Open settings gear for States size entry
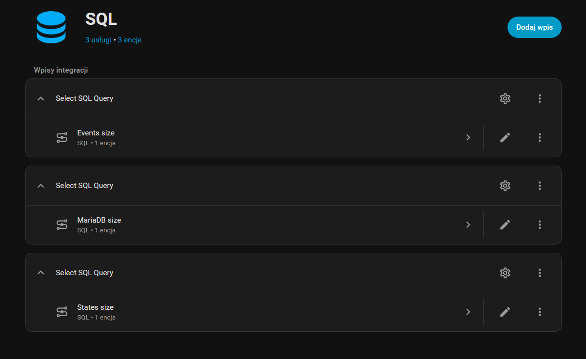Image resolution: width=586 pixels, height=359 pixels. tap(505, 273)
